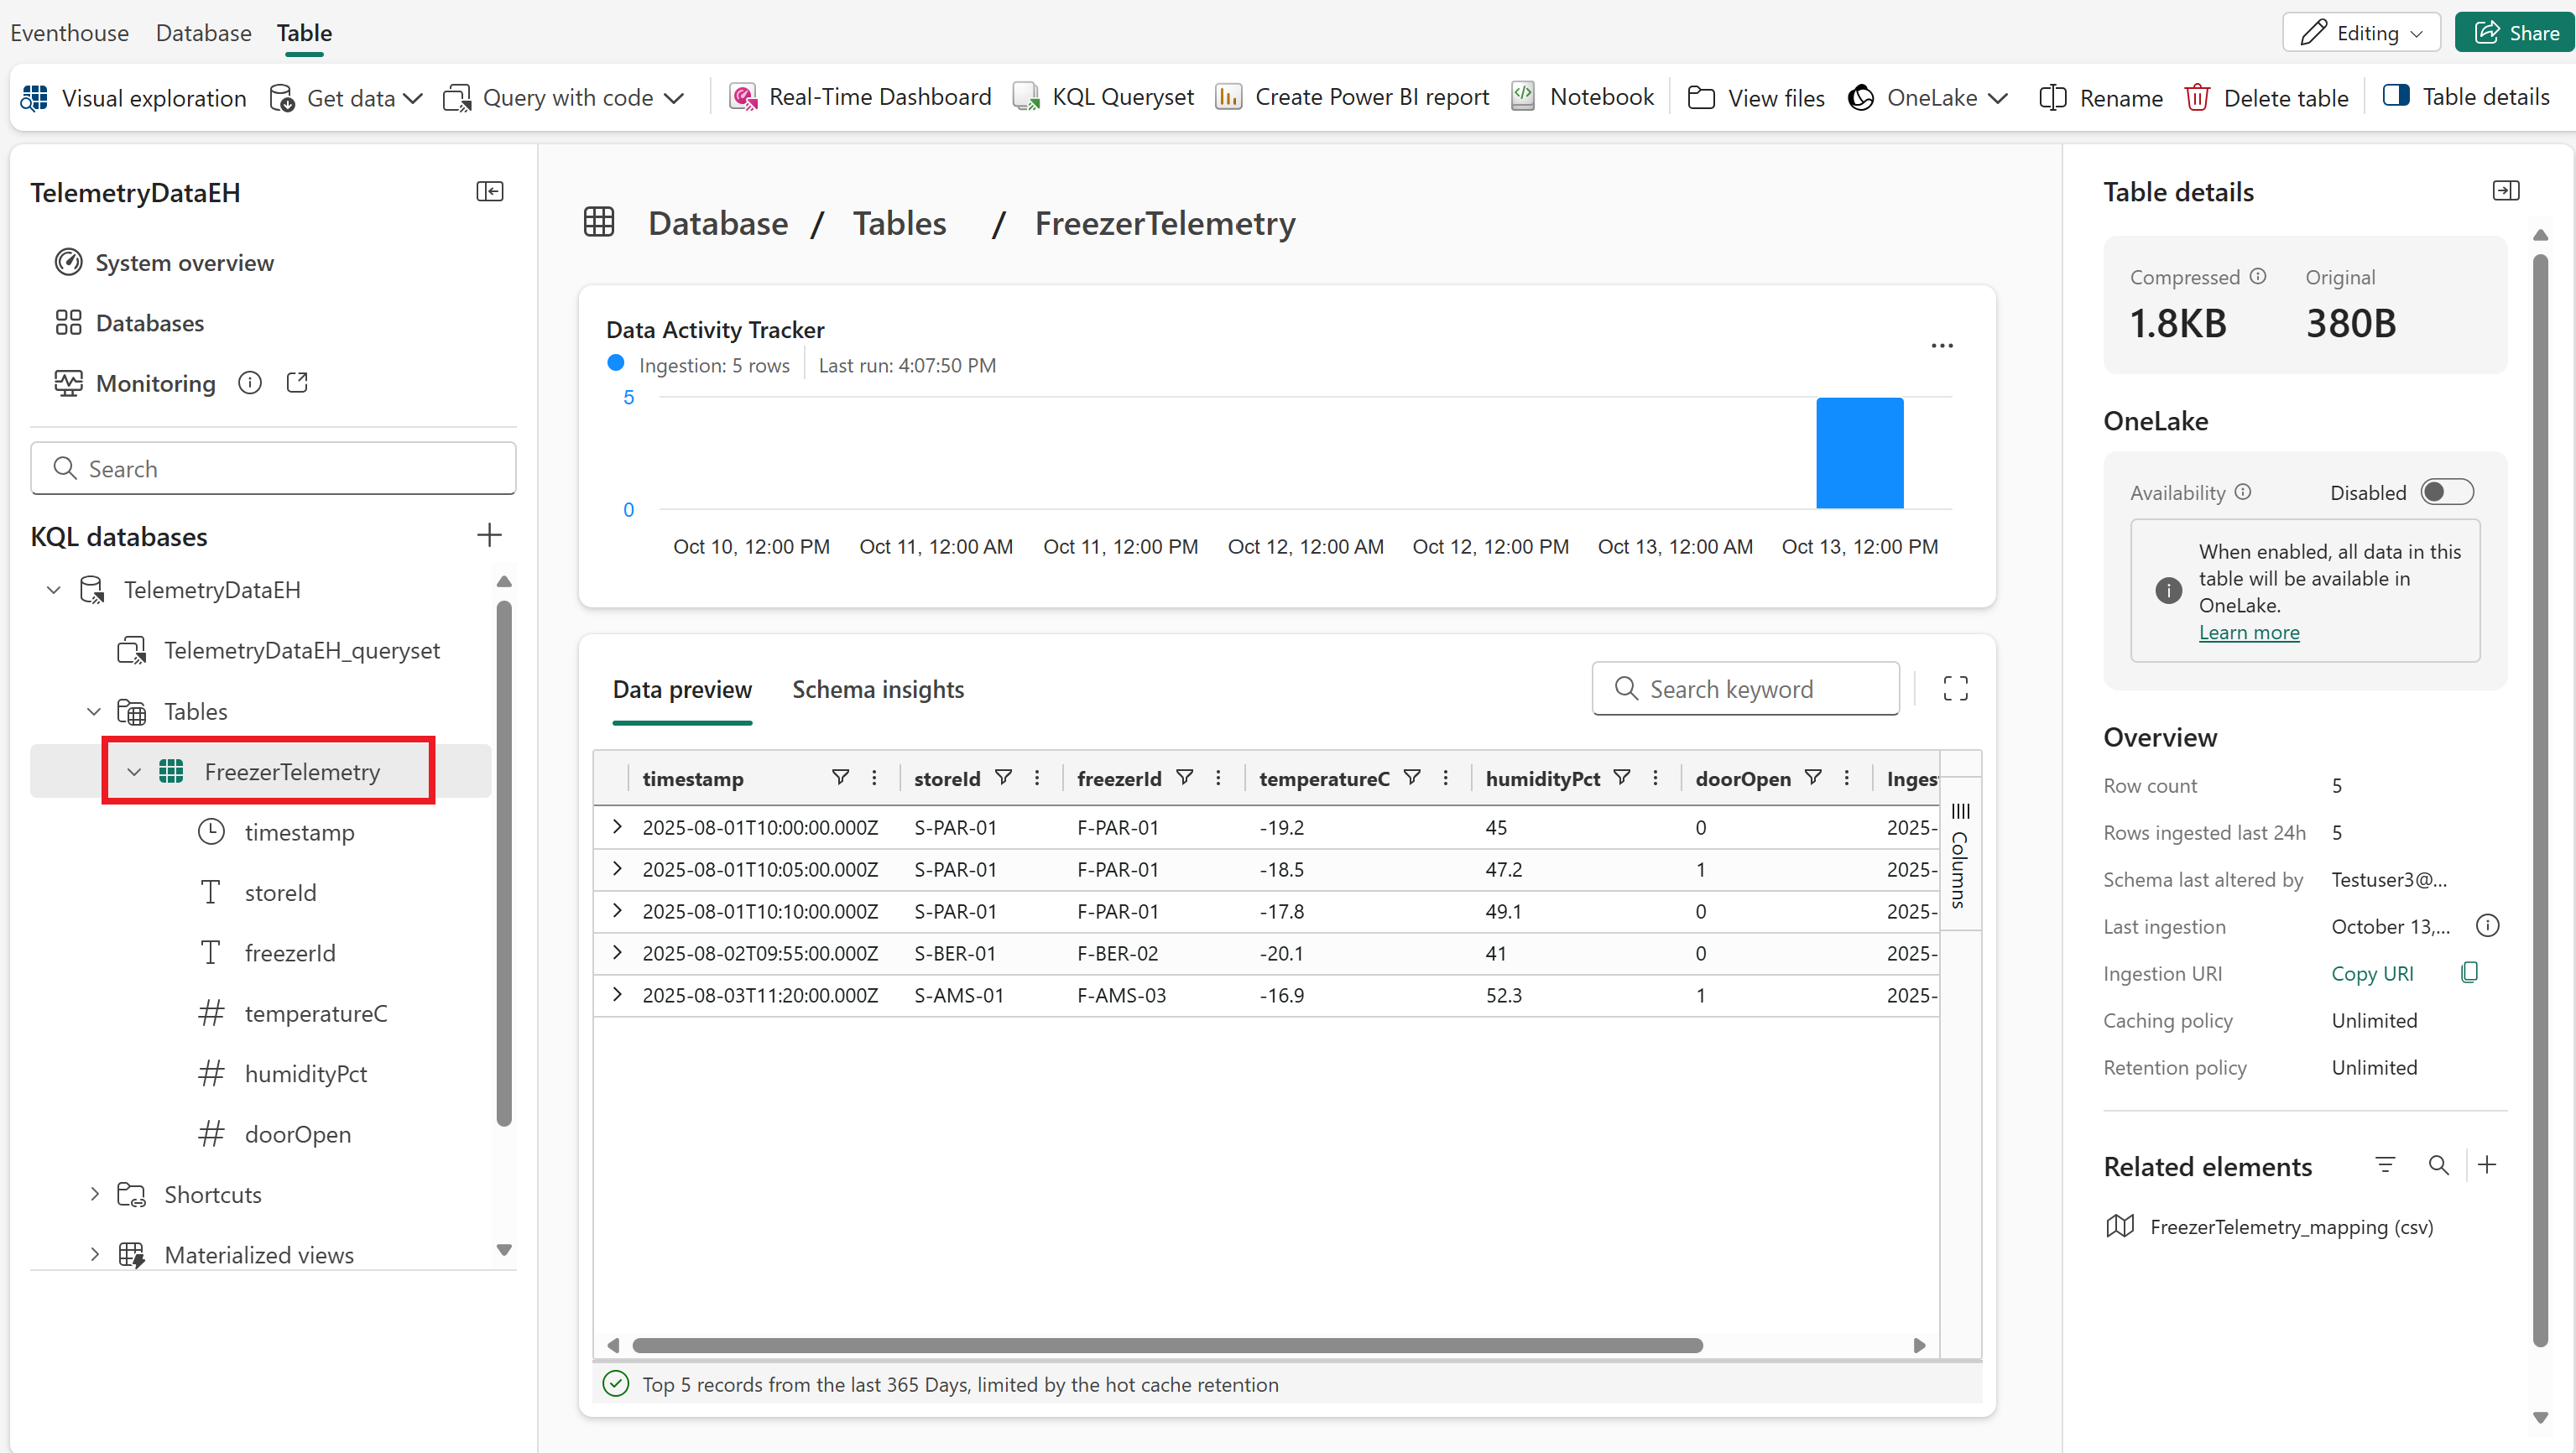Click the ingestion bar in chart
The height and width of the screenshot is (1453, 2576).
pos(1860,453)
